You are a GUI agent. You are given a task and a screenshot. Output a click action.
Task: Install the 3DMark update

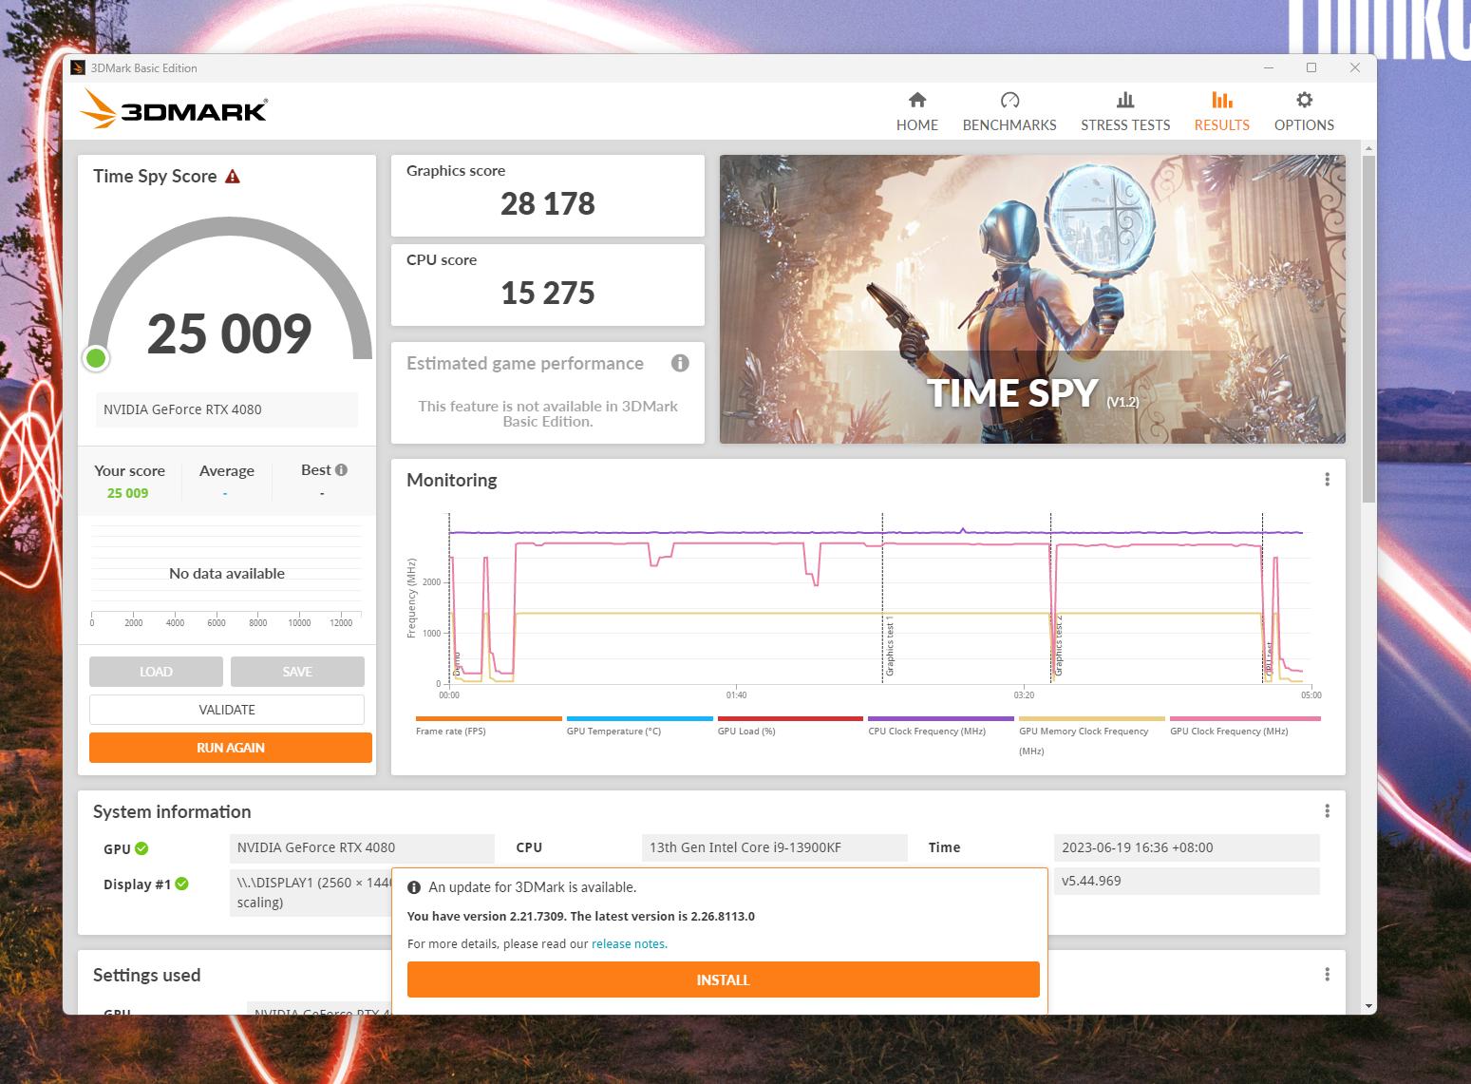coord(723,979)
